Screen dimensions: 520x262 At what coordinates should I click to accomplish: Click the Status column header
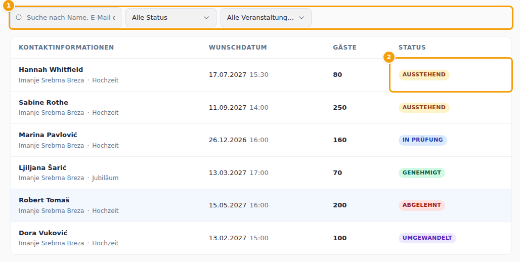[x=412, y=48]
